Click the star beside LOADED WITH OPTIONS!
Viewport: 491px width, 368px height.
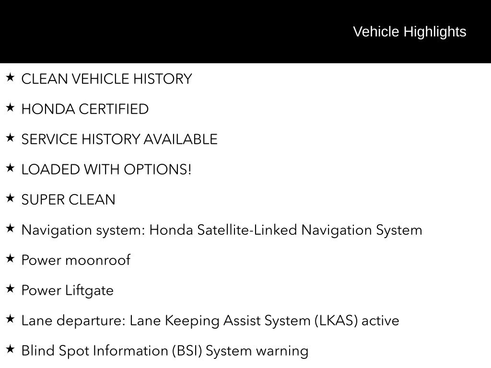click(10, 168)
